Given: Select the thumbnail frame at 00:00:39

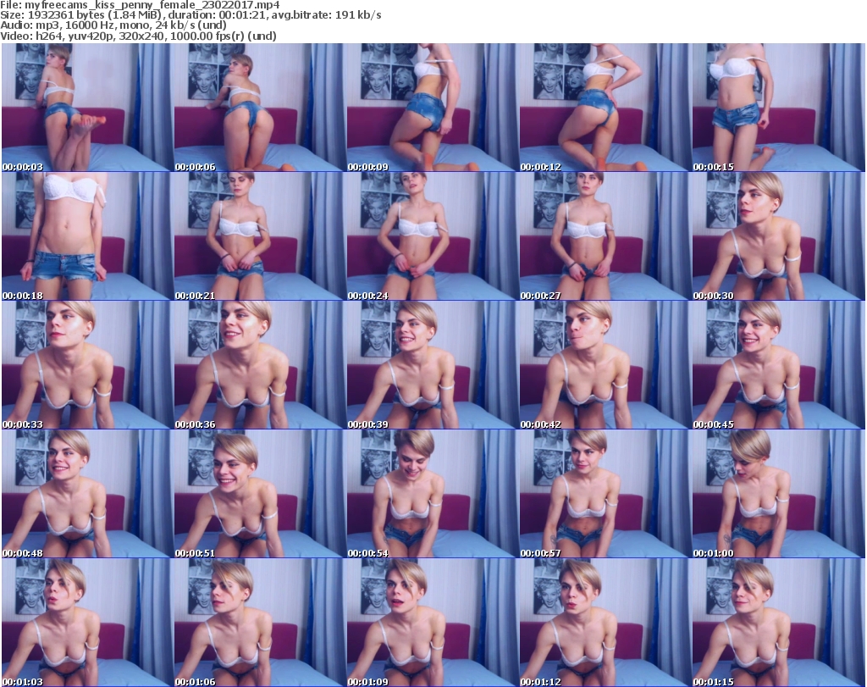Looking at the screenshot, I should click(x=432, y=365).
